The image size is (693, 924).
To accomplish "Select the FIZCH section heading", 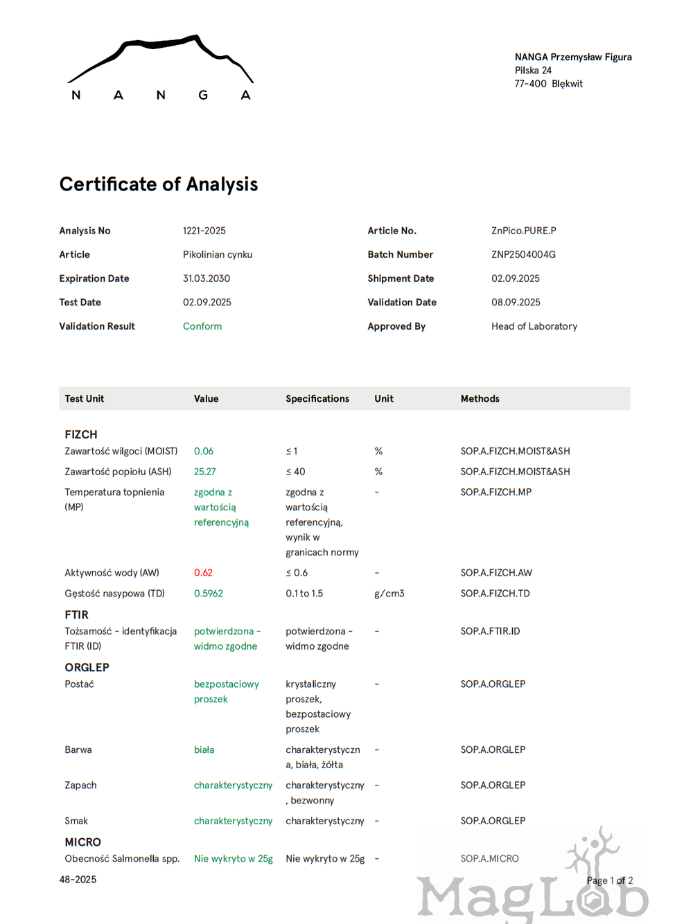I will [81, 435].
